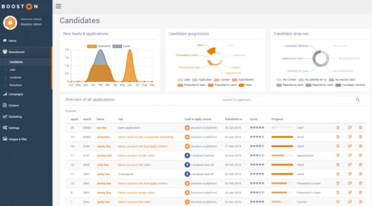
Task: Open details list icon for James Doe row
Action: (x=338, y=146)
